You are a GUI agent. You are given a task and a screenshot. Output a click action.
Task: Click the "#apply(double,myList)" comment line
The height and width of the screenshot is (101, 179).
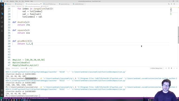tap(25, 65)
